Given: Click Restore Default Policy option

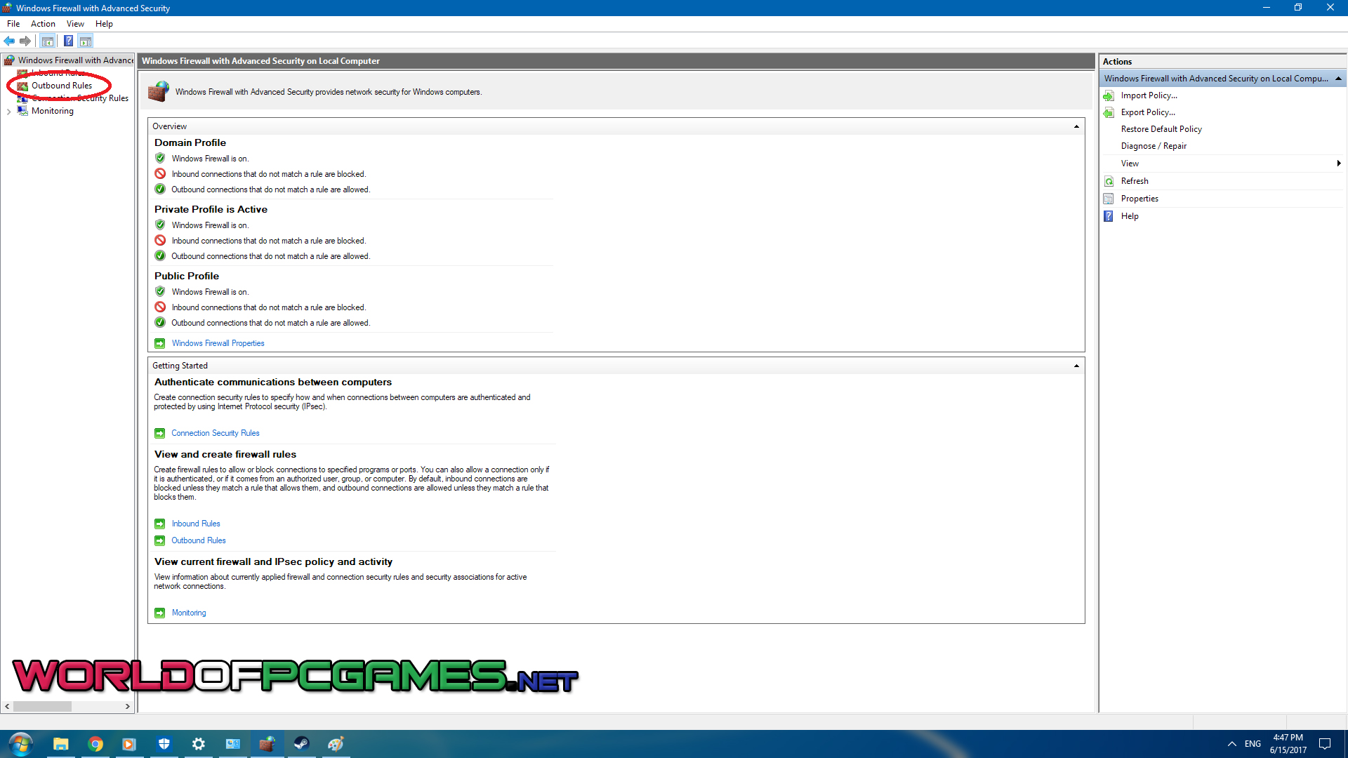Looking at the screenshot, I should point(1160,128).
